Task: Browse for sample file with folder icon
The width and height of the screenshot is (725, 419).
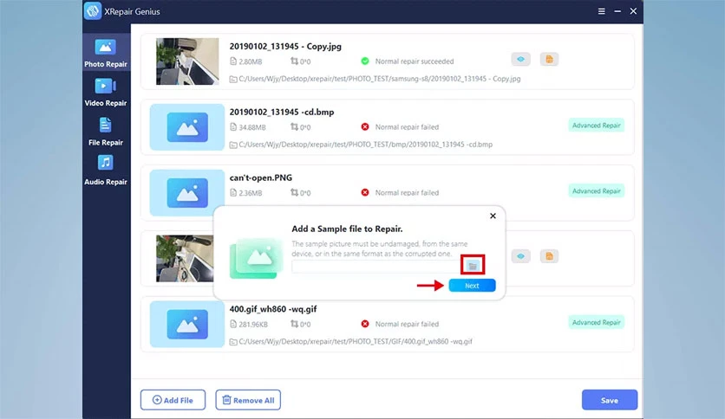Action: (473, 265)
